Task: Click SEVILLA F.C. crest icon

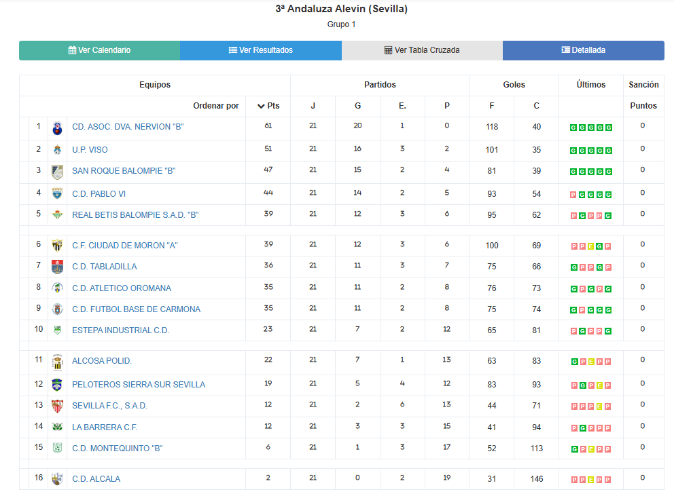Action: [x=57, y=406]
